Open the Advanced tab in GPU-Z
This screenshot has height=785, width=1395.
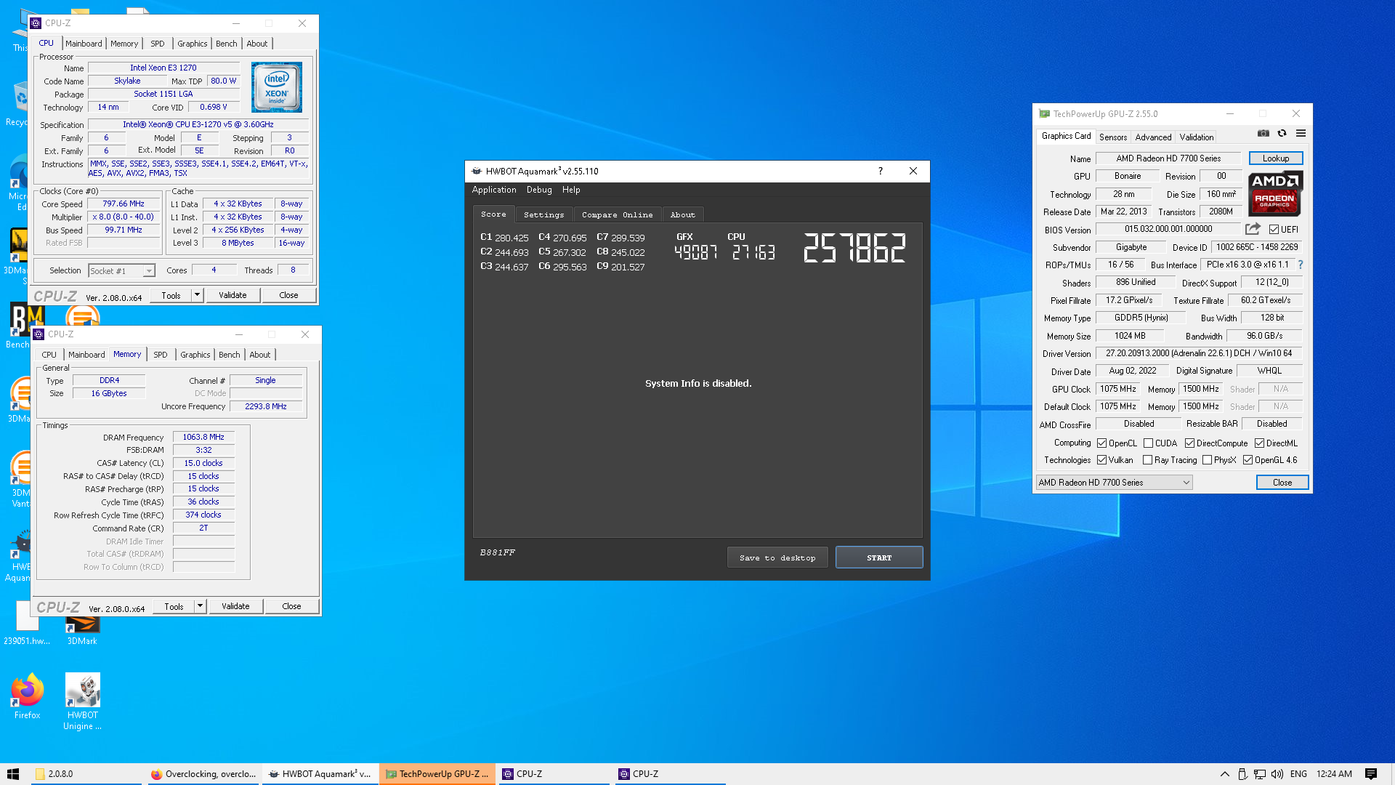pos(1153,137)
